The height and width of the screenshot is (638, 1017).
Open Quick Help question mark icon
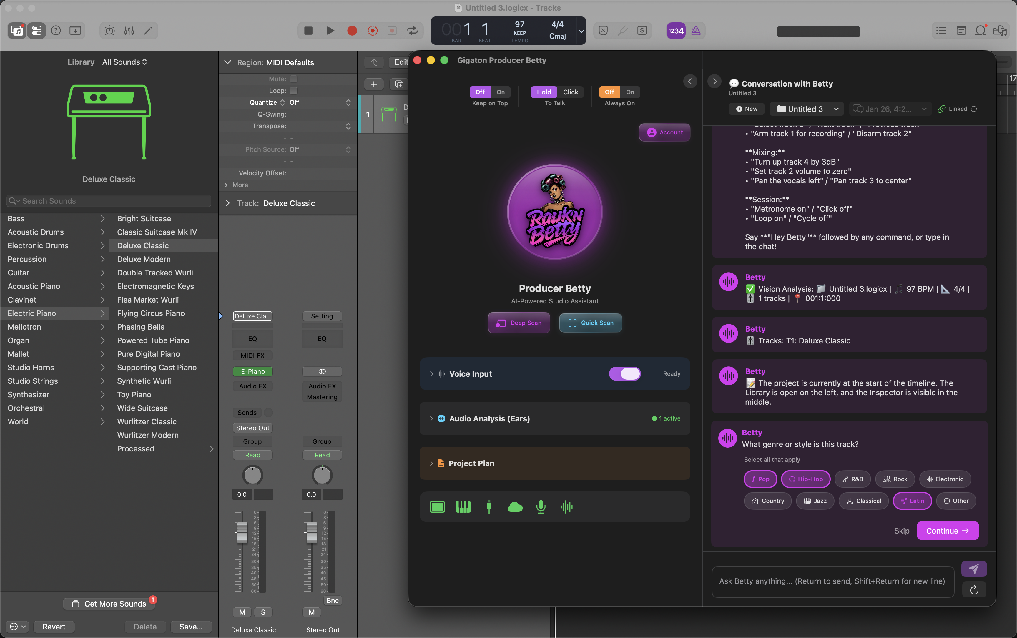tap(56, 30)
